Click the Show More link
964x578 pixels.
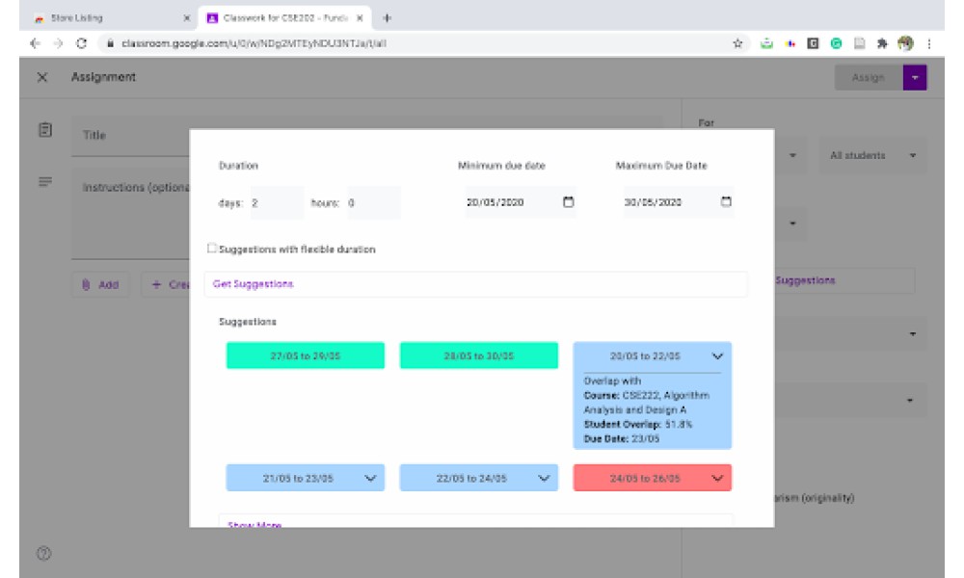[254, 525]
